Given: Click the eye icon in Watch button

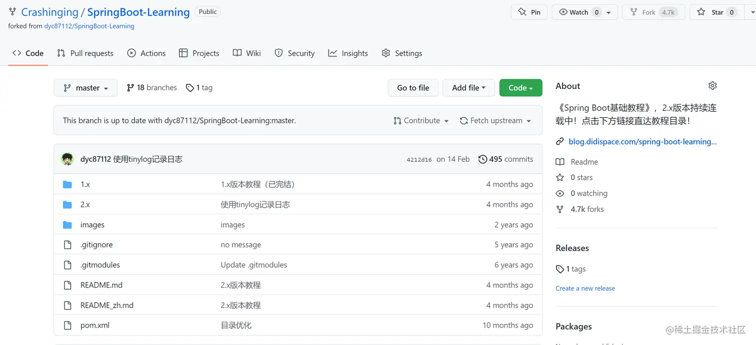Looking at the screenshot, I should click(x=563, y=12).
